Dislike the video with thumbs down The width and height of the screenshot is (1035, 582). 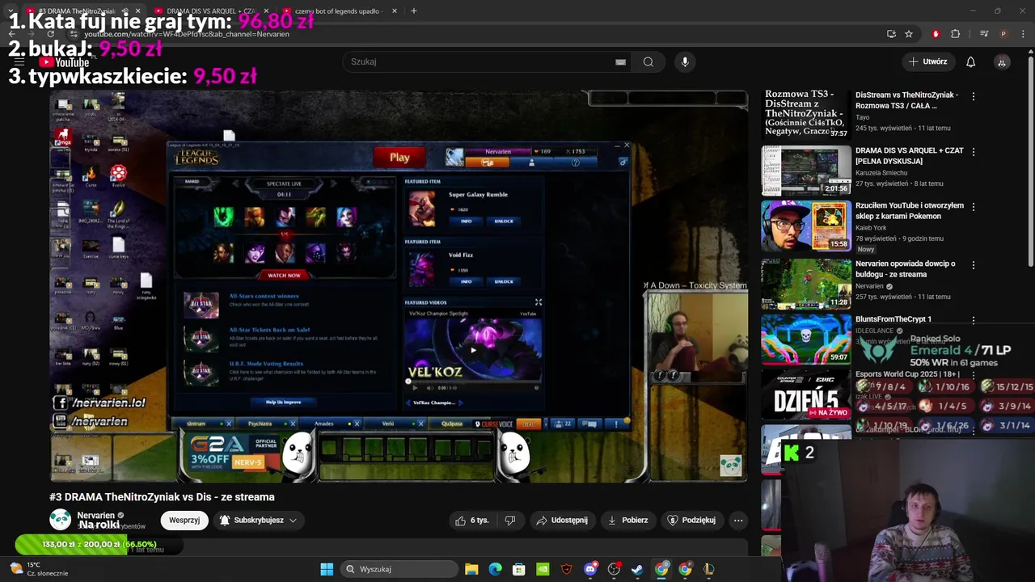coord(509,520)
